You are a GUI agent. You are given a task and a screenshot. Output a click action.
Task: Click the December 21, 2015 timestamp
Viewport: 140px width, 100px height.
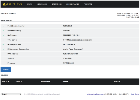128,15
